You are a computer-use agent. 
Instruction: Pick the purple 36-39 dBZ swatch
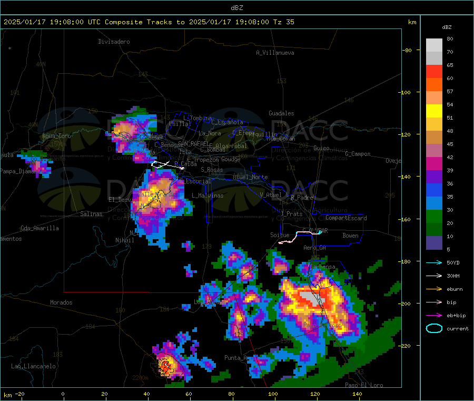click(434, 177)
